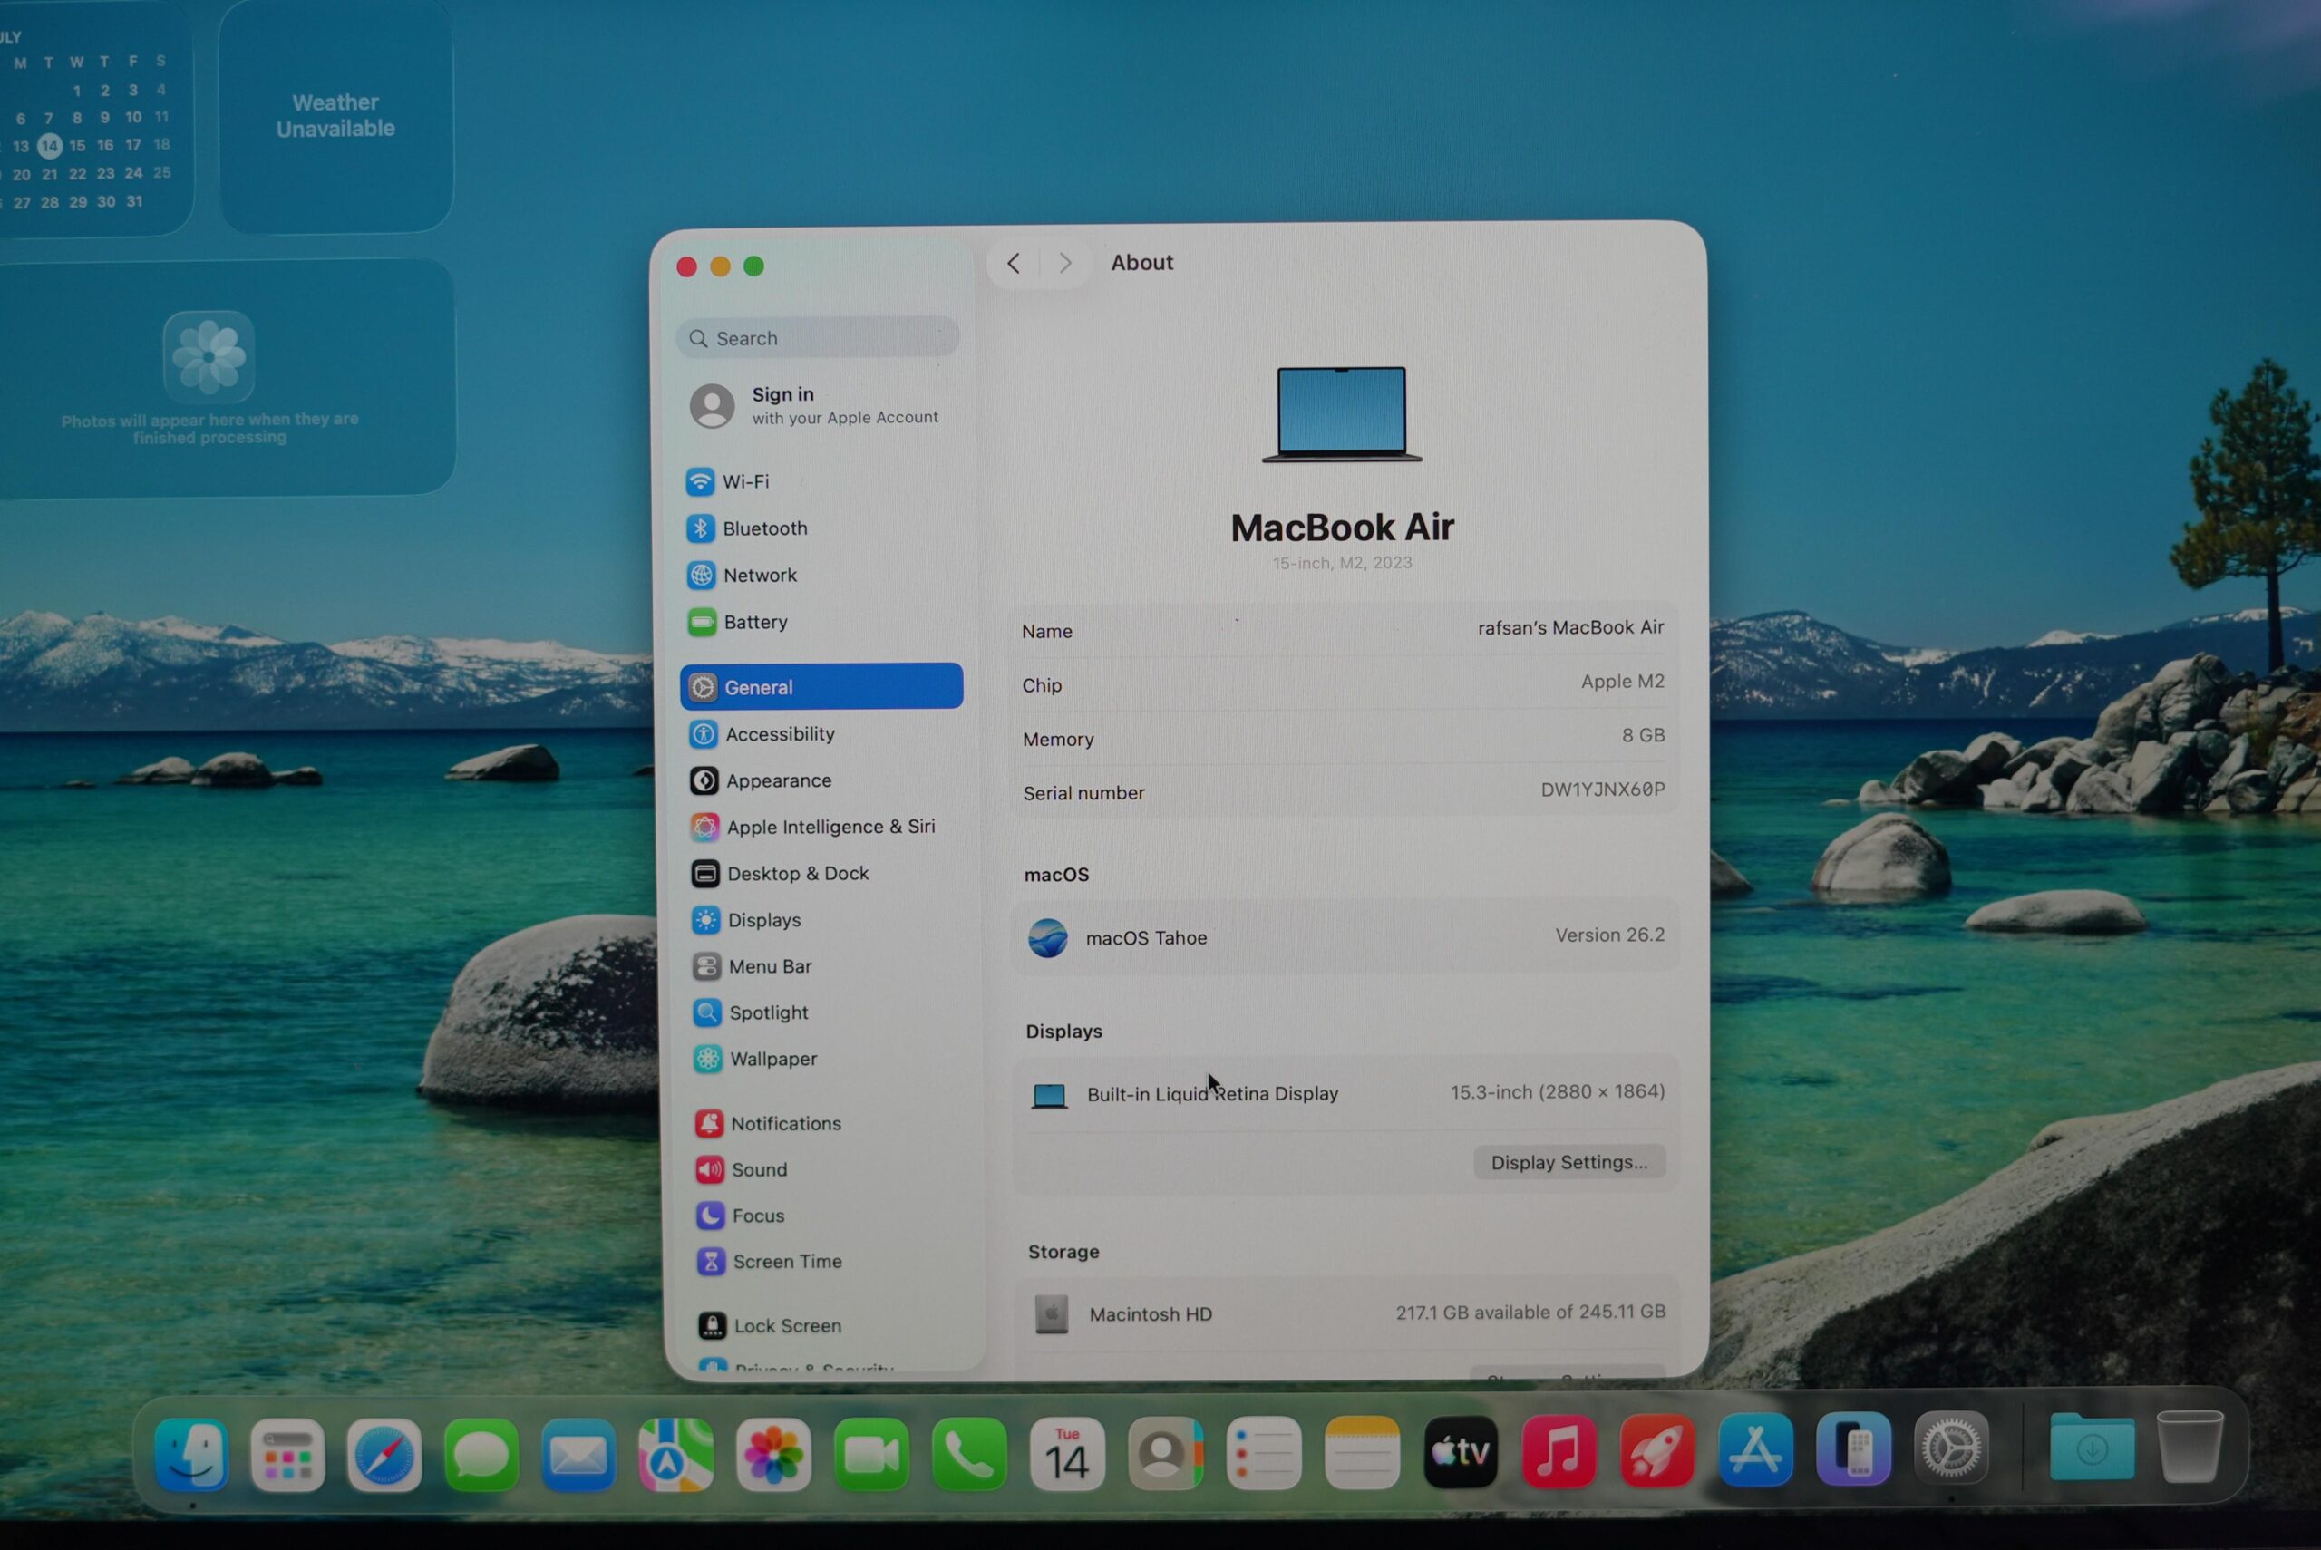The image size is (2321, 1550).
Task: Open iPhone Mirroring in dock
Action: tap(1853, 1448)
